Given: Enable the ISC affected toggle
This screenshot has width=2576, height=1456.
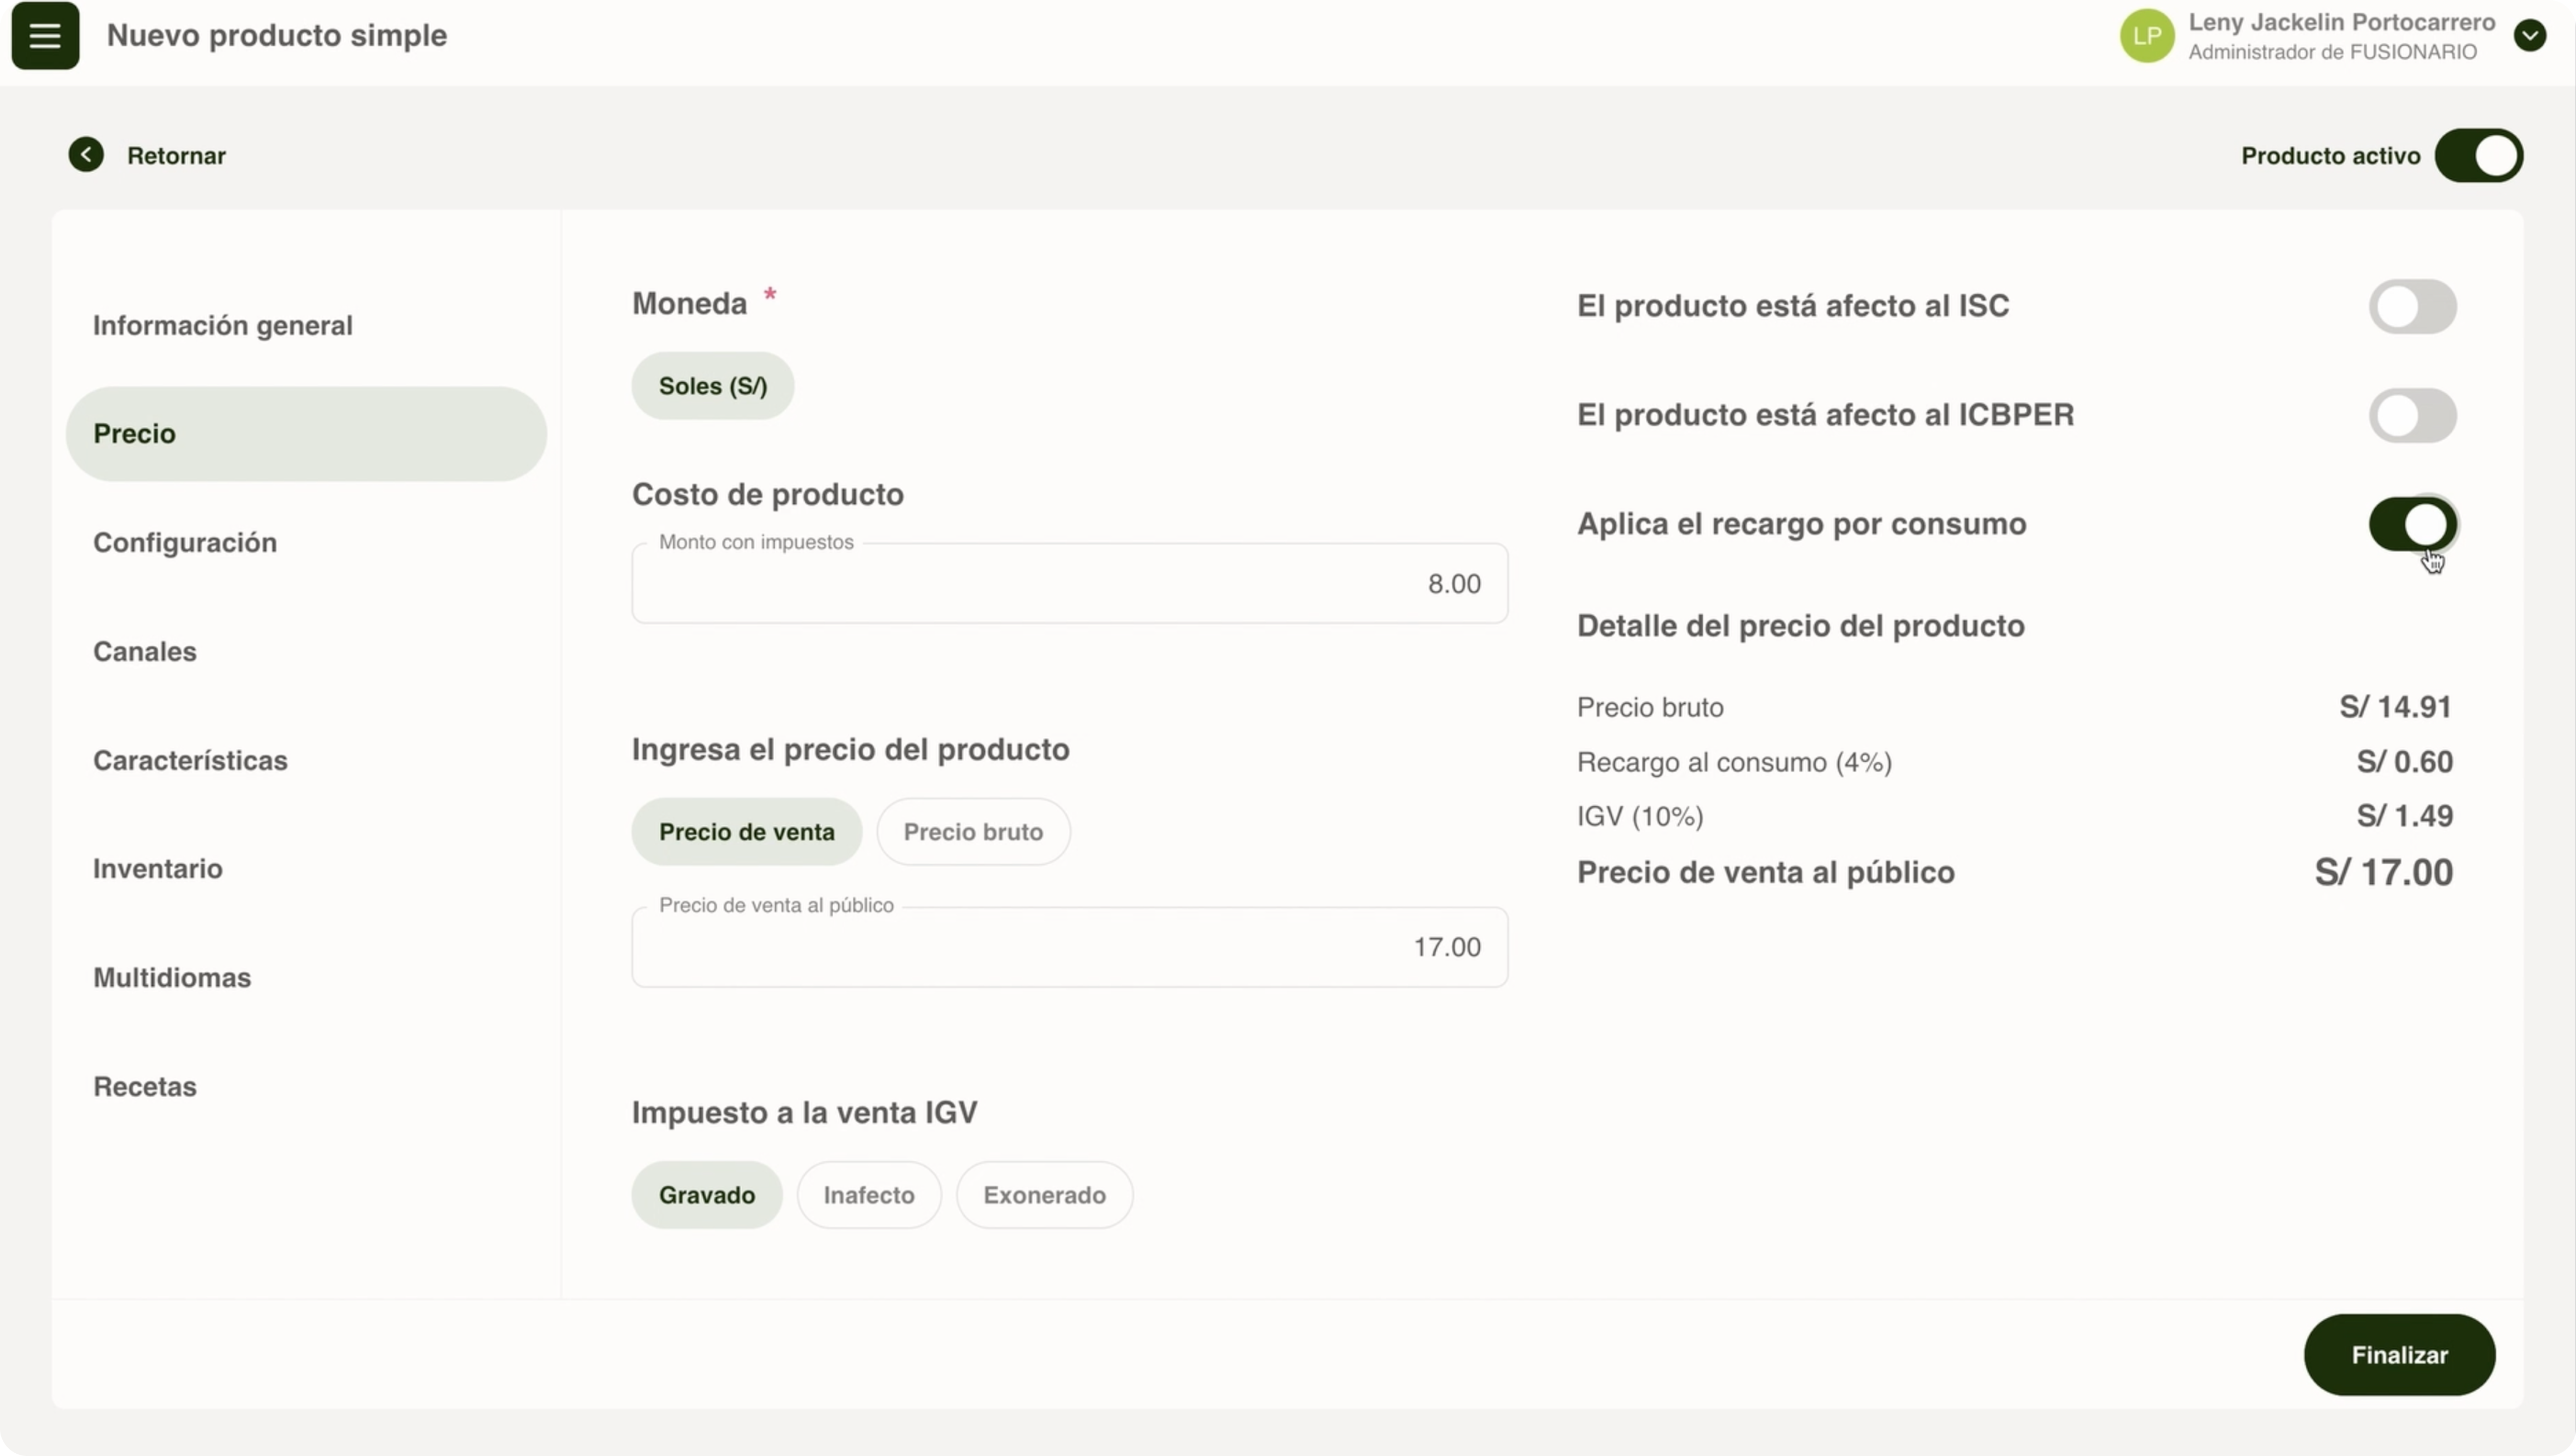Looking at the screenshot, I should [x=2411, y=306].
